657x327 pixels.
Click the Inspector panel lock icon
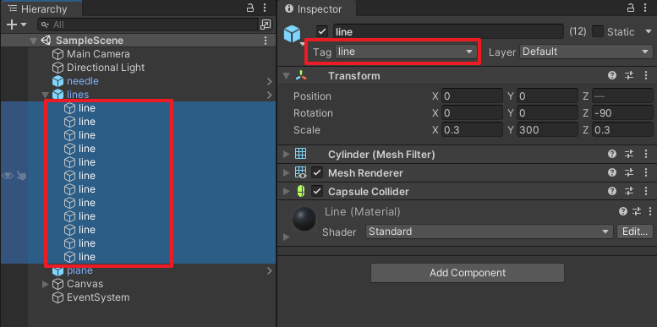tap(631, 8)
